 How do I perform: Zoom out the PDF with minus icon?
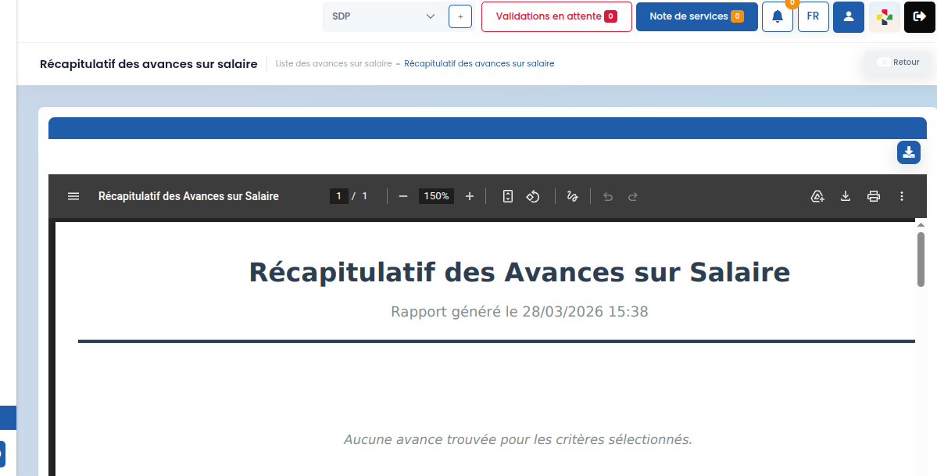402,196
